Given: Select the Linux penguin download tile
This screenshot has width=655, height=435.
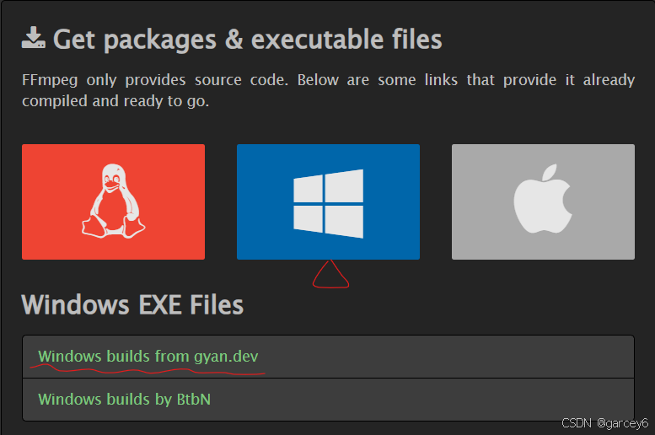Looking at the screenshot, I should point(113,201).
